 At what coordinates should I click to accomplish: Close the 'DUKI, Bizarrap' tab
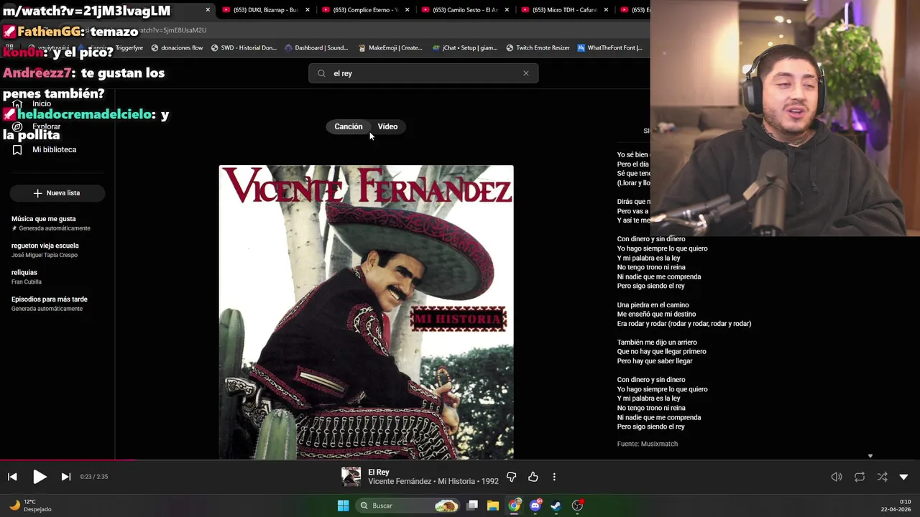(x=308, y=10)
